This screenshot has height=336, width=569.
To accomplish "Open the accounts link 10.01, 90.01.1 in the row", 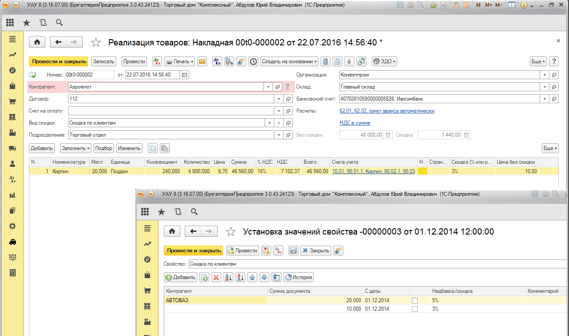I will (374, 171).
